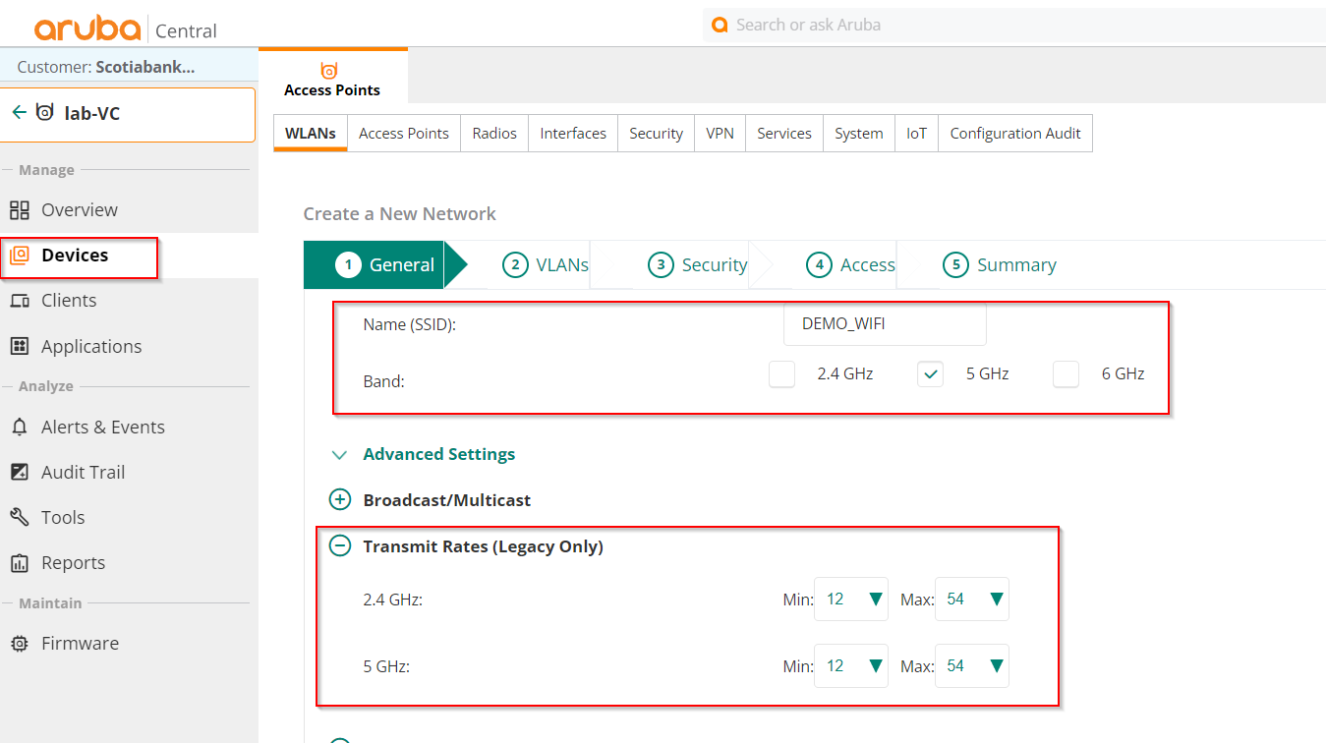The height and width of the screenshot is (743, 1326).
Task: Collapse Transmit Rates (Legacy Only) section
Action: point(340,546)
